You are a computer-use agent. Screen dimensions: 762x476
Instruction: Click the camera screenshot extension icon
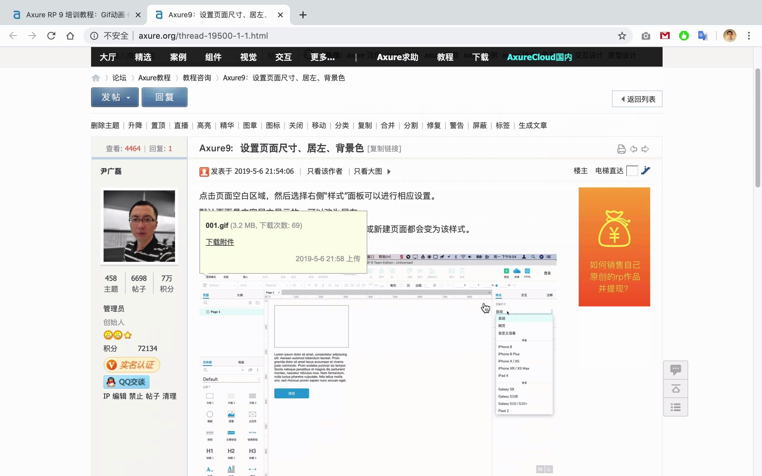point(646,36)
